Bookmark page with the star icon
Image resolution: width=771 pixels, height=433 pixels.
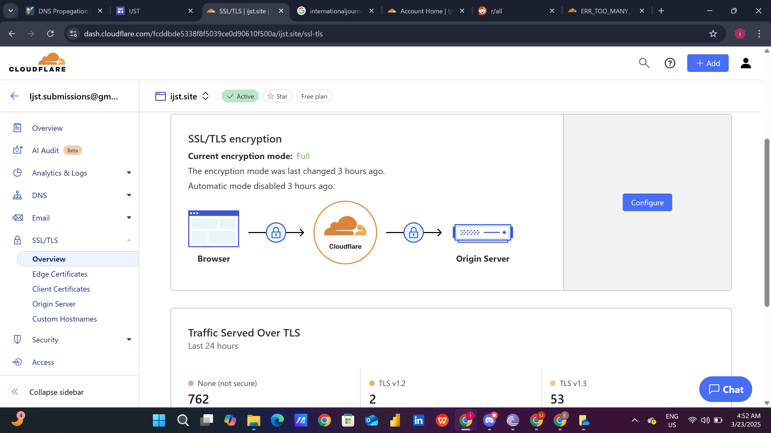coord(713,34)
